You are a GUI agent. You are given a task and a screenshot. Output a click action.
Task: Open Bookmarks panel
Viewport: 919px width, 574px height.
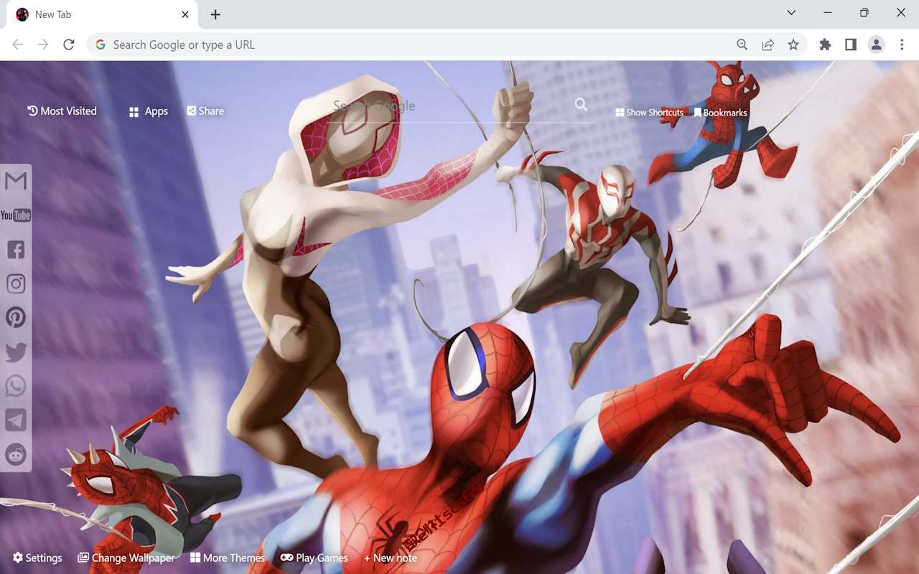coord(720,113)
